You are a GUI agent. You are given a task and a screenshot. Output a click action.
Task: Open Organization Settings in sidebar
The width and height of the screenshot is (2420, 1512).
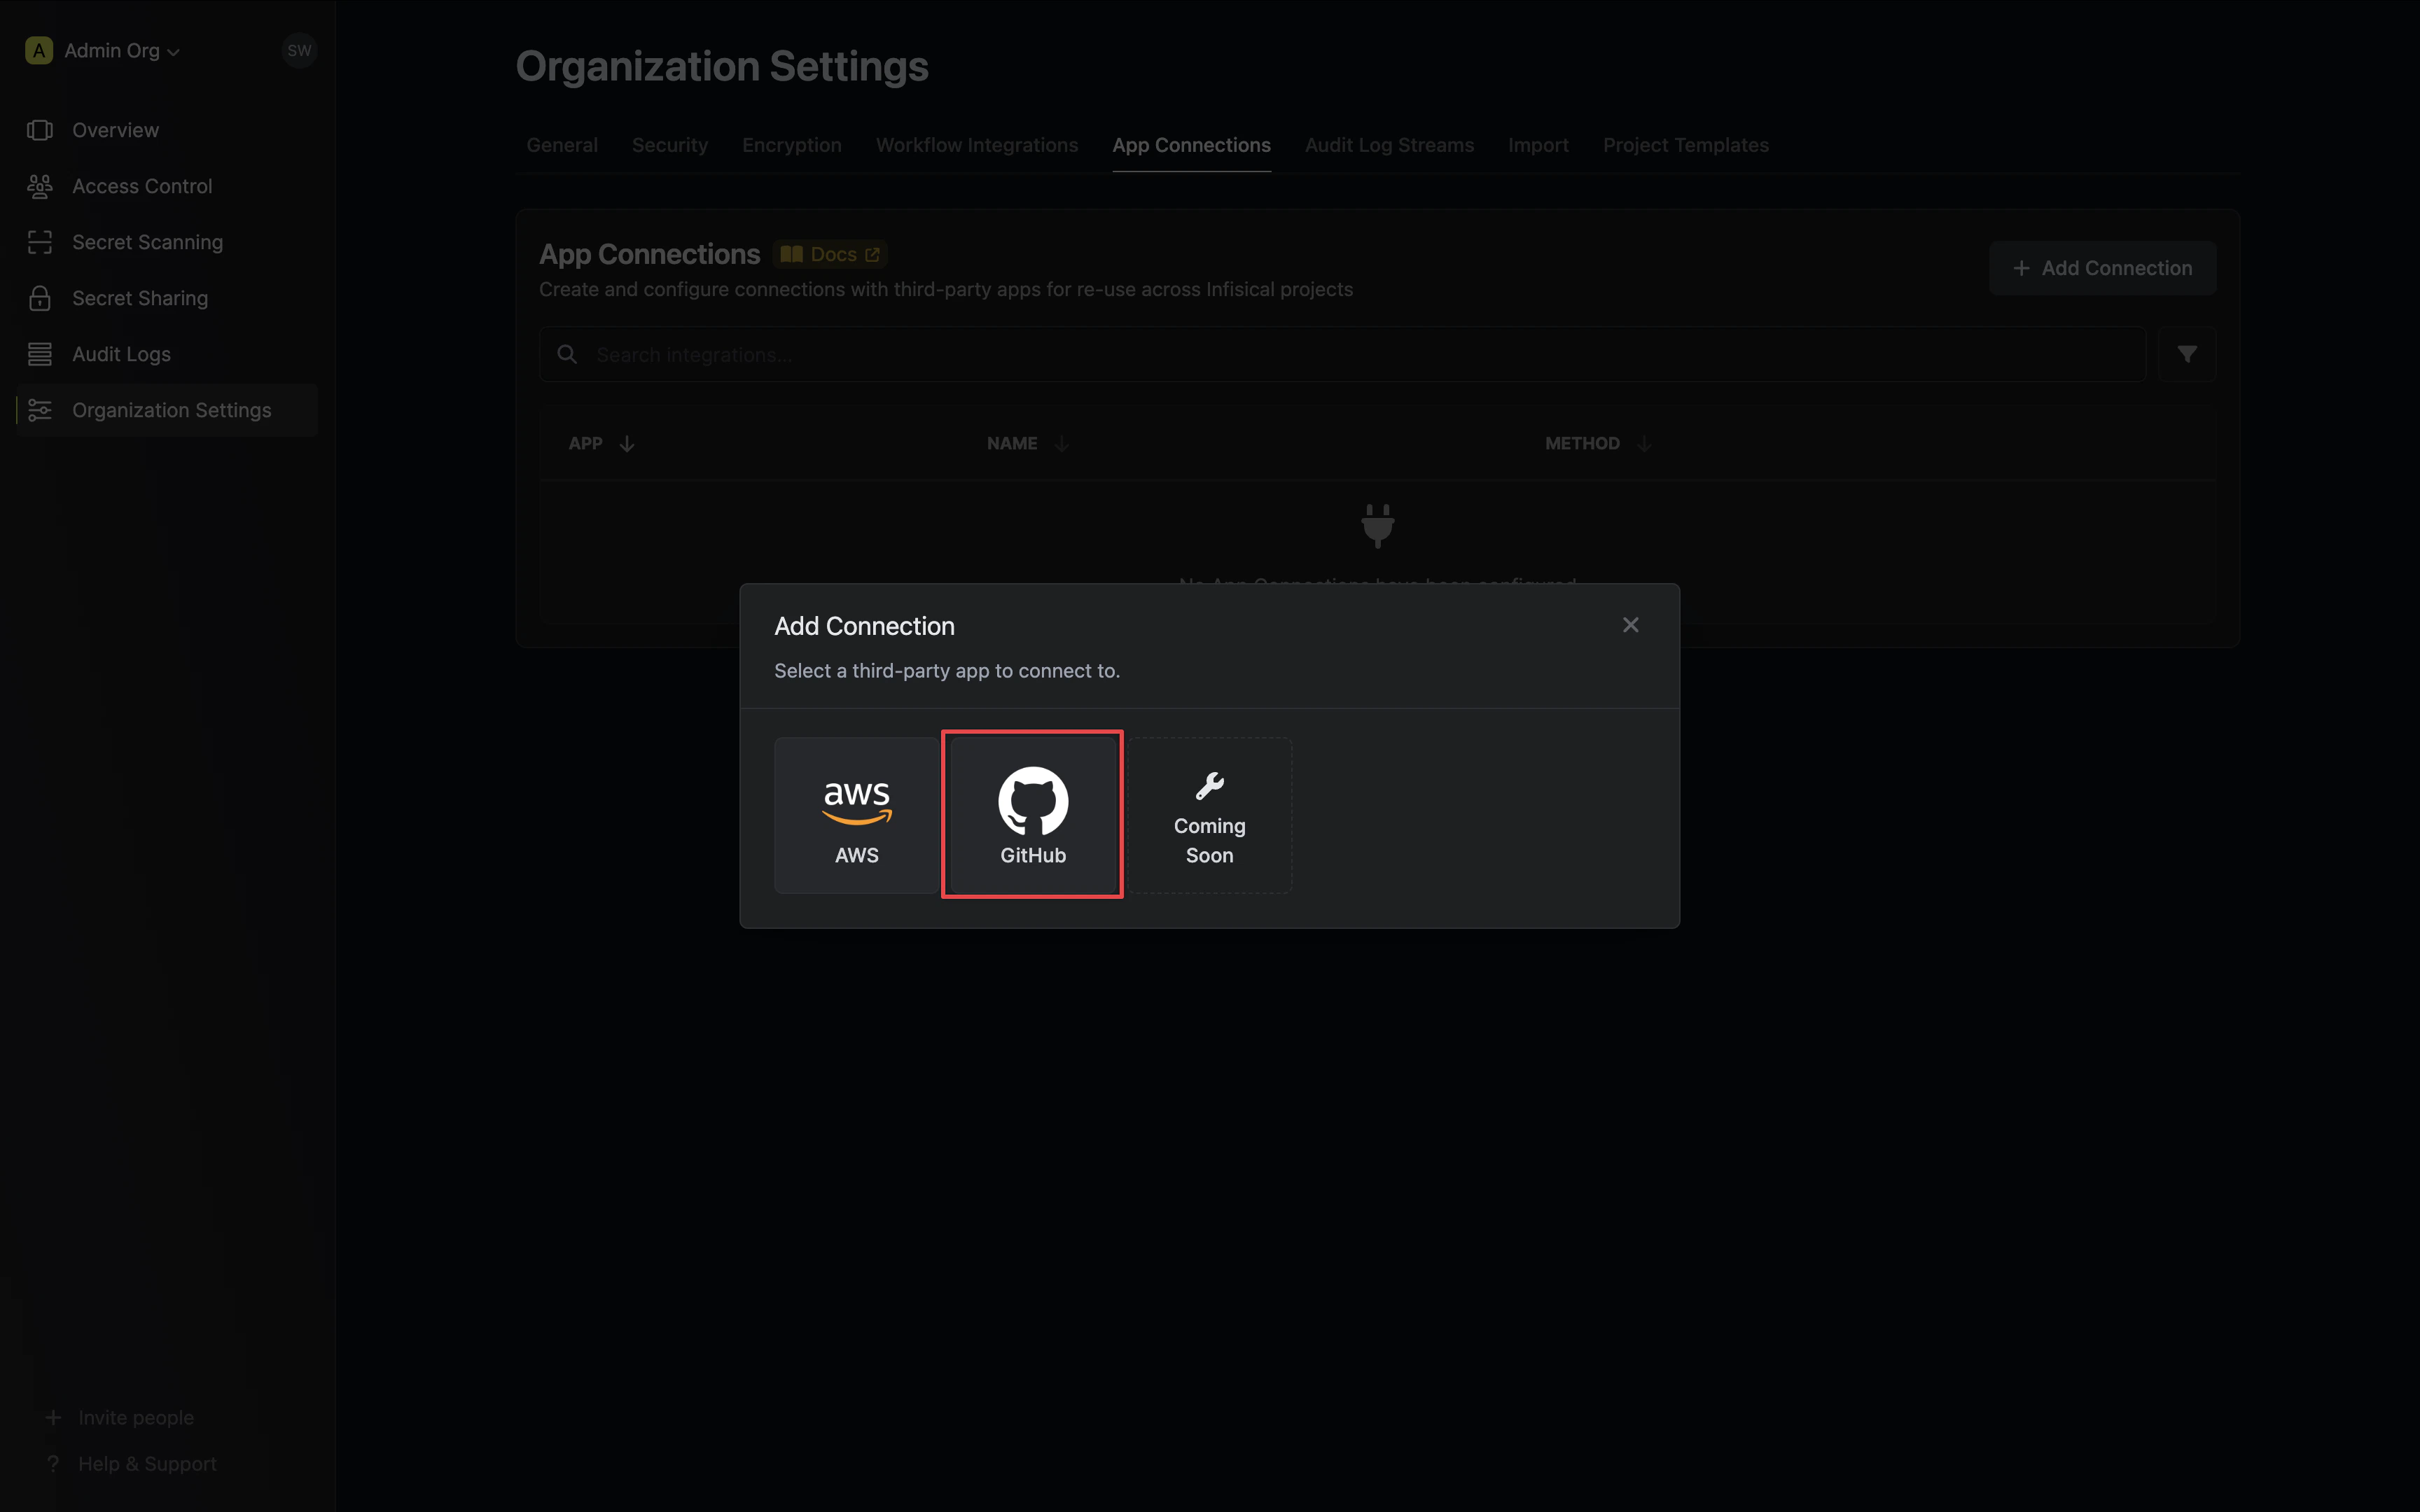click(167, 410)
